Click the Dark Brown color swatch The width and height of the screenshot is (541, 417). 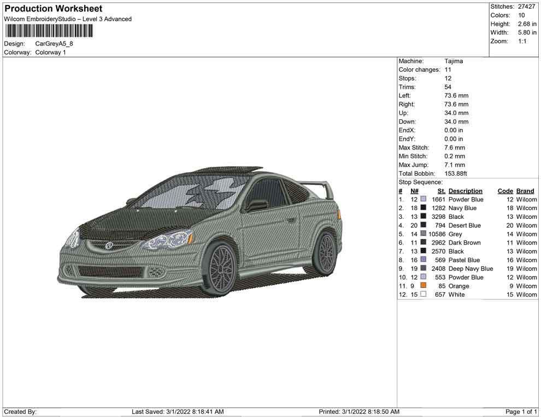click(424, 242)
